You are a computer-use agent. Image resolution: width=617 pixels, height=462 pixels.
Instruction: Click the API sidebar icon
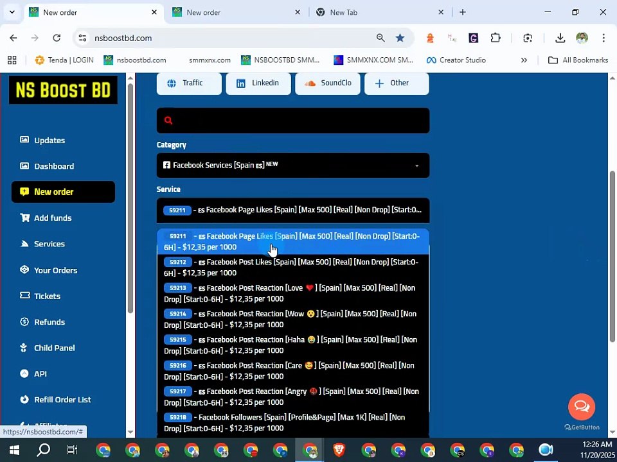[x=24, y=373]
